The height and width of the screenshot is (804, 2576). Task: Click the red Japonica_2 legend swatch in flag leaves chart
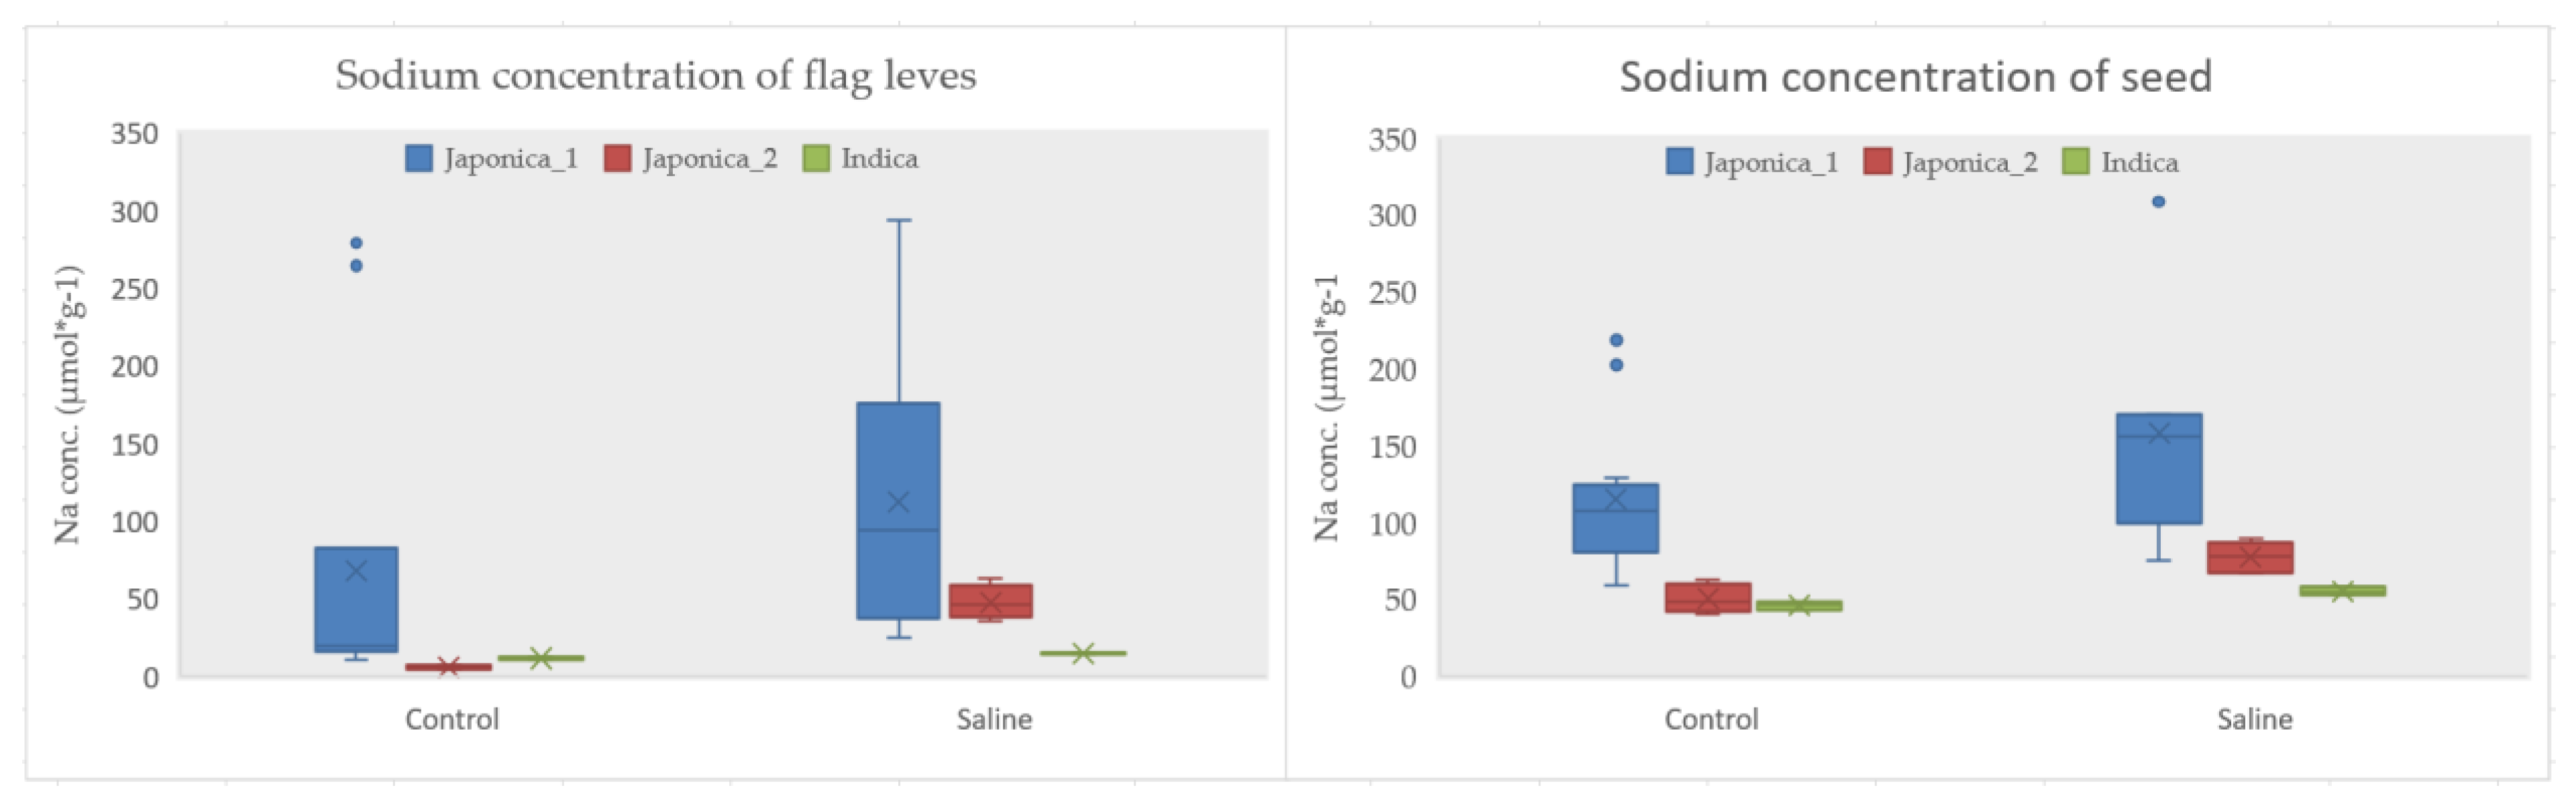[617, 159]
